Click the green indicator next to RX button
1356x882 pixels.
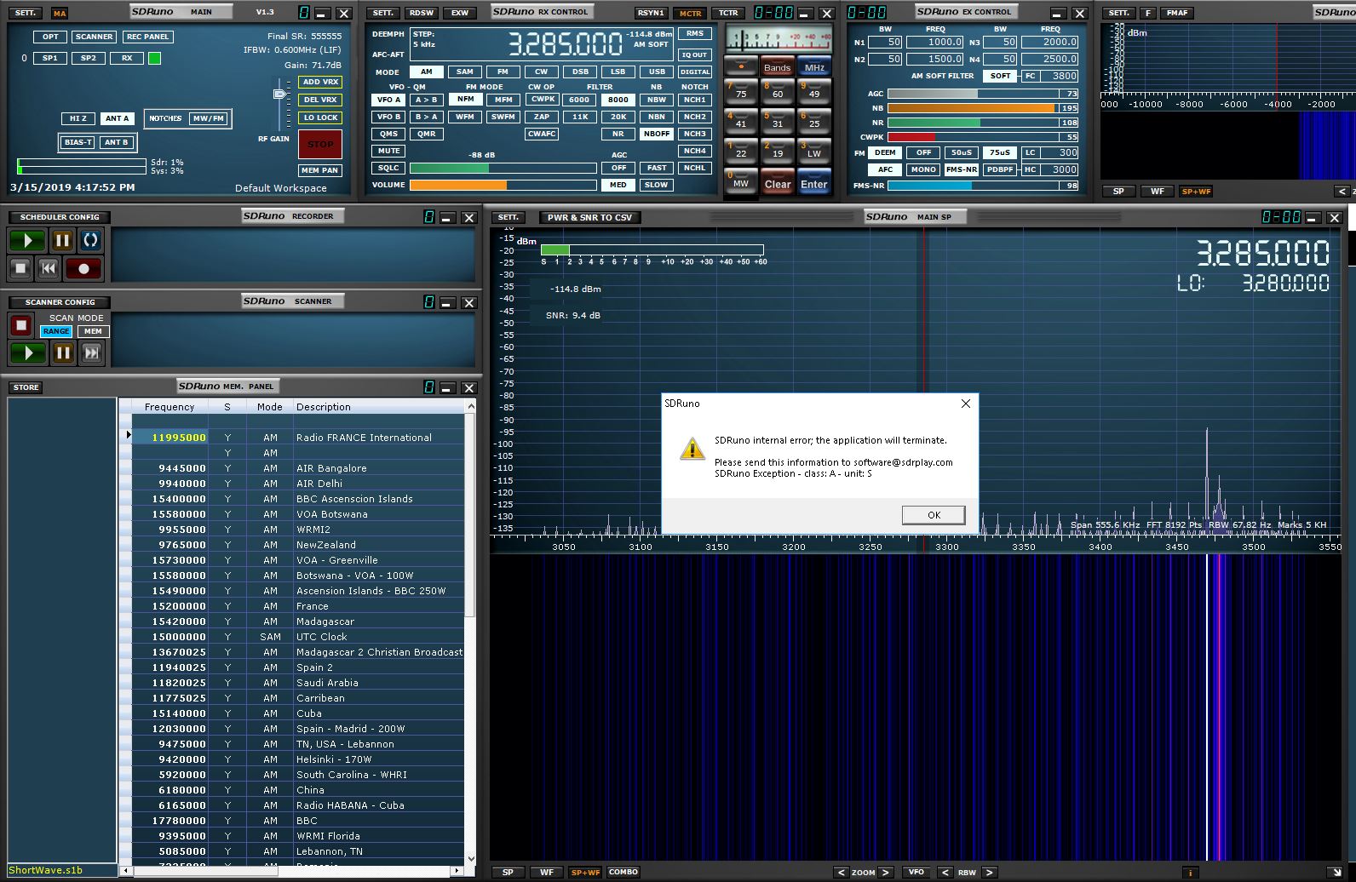(154, 58)
